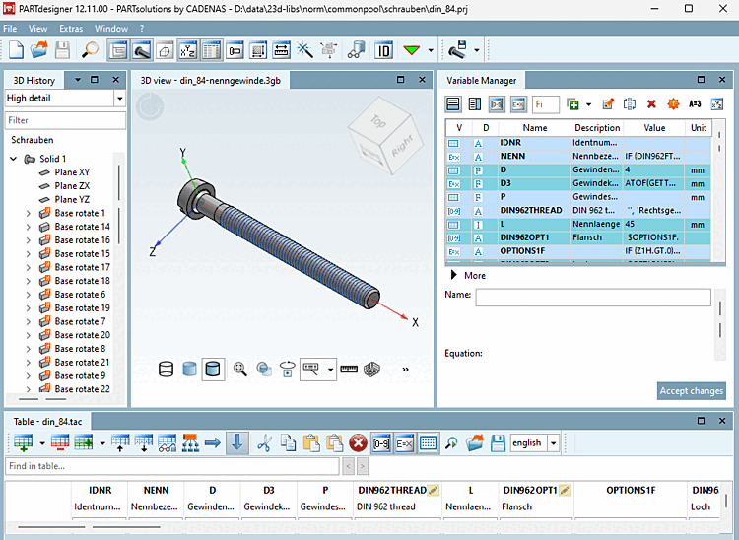Click the magnifier search icon in main toolbar

(89, 49)
